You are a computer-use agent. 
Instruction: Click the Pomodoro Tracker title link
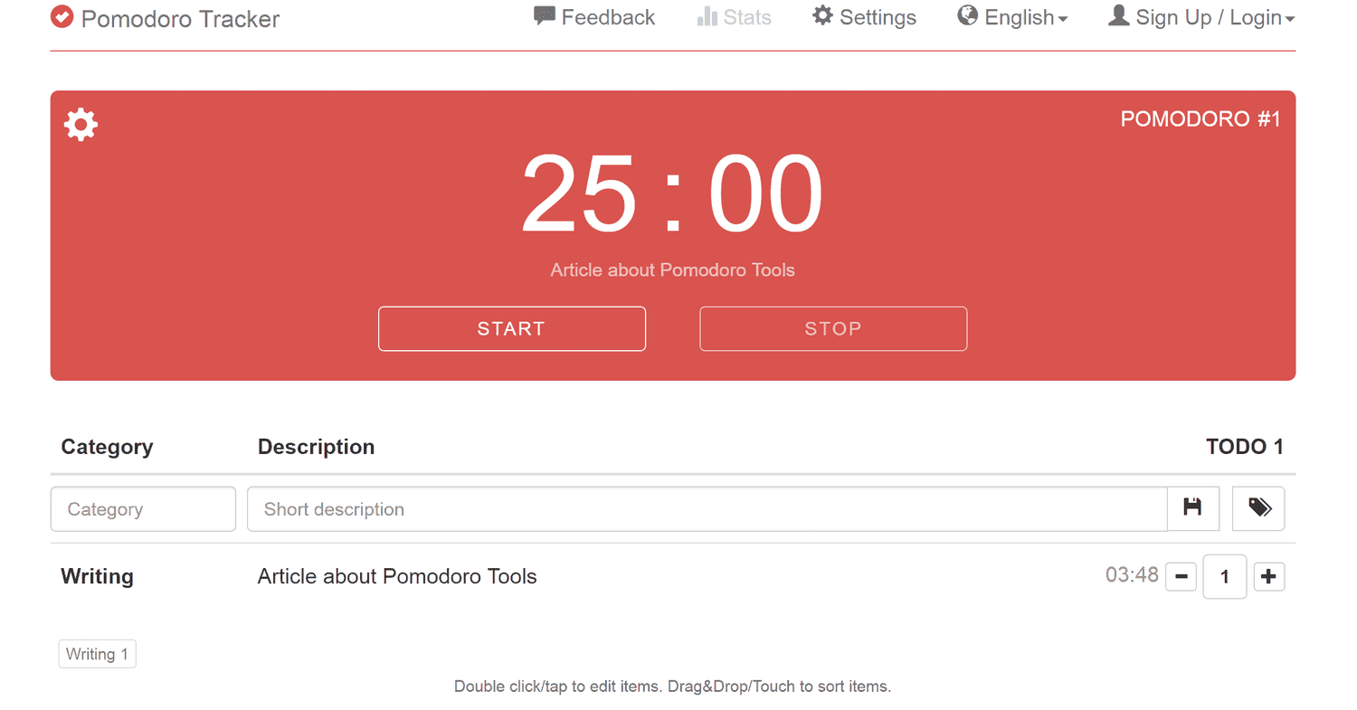coord(180,19)
